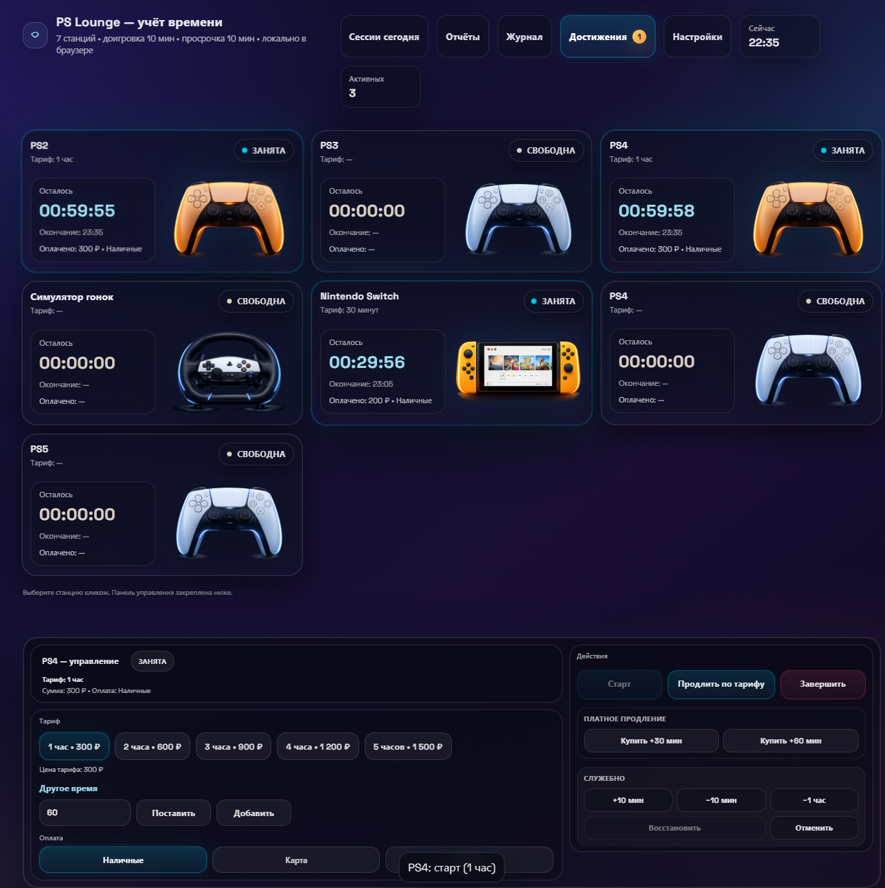
Task: Add service time with +10 мин
Action: [x=628, y=800]
